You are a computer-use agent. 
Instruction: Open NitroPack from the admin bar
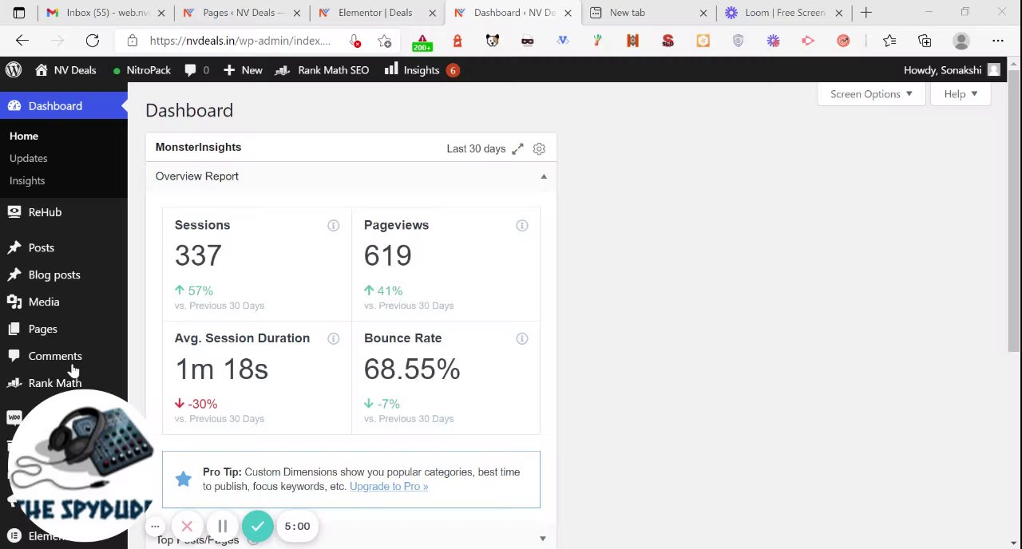(x=141, y=70)
